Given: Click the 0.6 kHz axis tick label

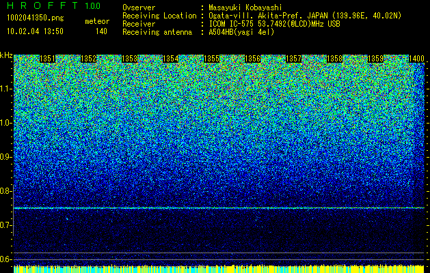Looking at the screenshot, I should [x=5, y=259].
